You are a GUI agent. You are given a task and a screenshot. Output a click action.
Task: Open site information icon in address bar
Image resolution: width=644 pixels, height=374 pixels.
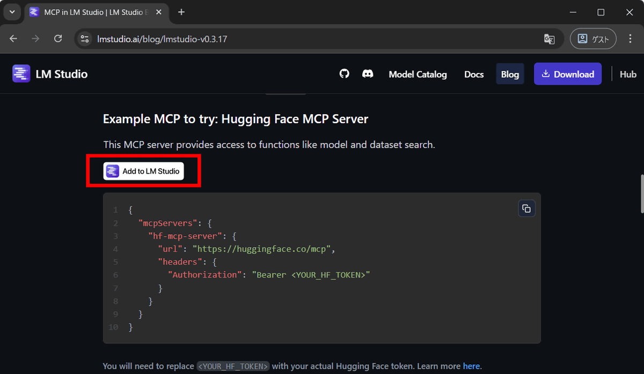(85, 39)
